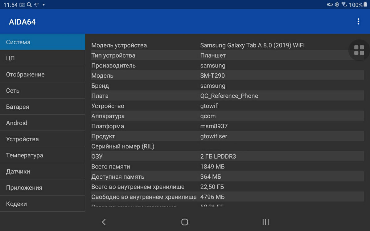Select the Платформа row label
The width and height of the screenshot is (370, 231).
click(108, 126)
